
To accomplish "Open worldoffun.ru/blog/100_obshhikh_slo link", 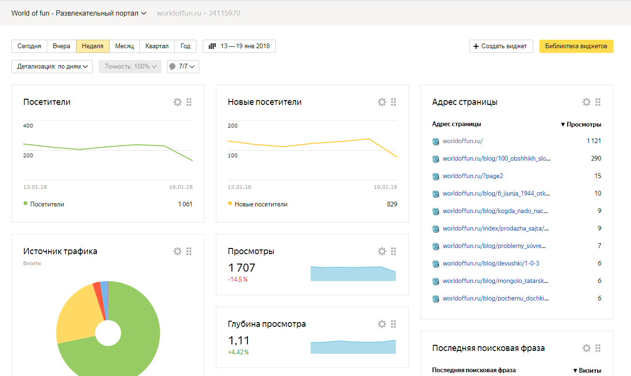I will (x=496, y=159).
